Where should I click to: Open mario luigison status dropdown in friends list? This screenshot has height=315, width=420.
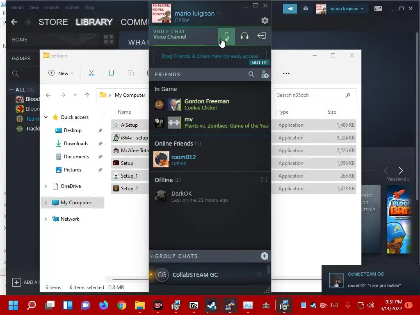tap(219, 14)
